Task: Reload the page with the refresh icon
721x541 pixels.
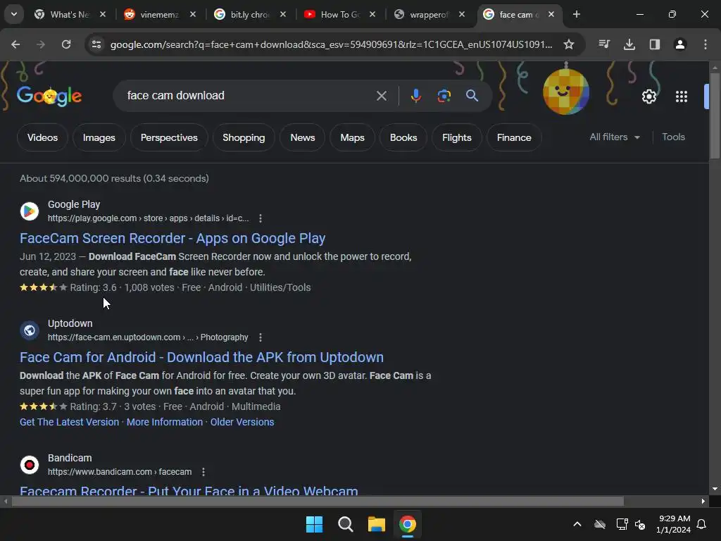Action: tap(66, 44)
